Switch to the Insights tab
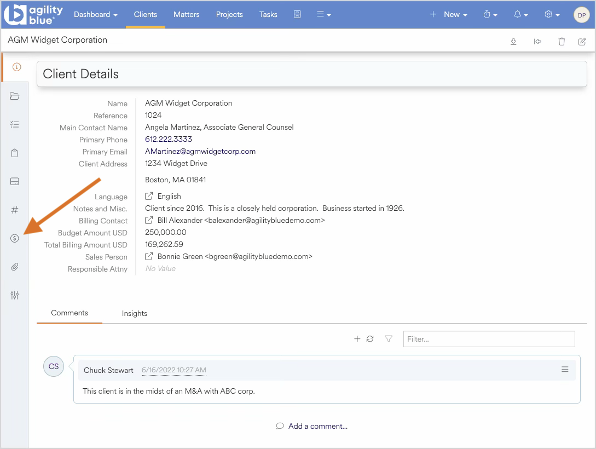Image resolution: width=596 pixels, height=449 pixels. (135, 313)
